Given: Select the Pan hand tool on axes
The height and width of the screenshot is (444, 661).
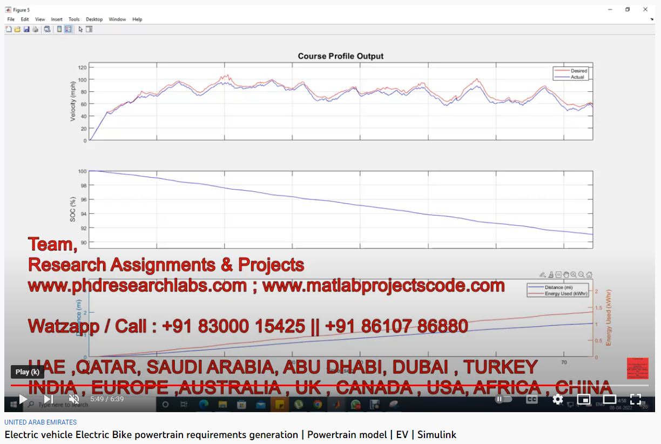Looking at the screenshot, I should tap(566, 274).
